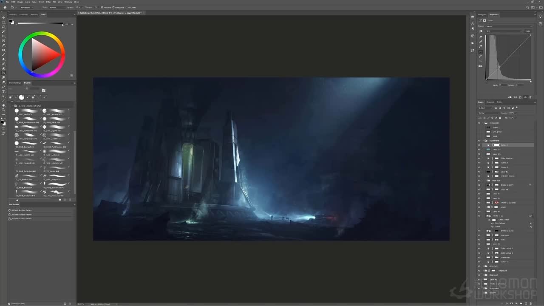The width and height of the screenshot is (544, 306).
Task: Open Character panel icon in side dock
Action: [473, 23]
